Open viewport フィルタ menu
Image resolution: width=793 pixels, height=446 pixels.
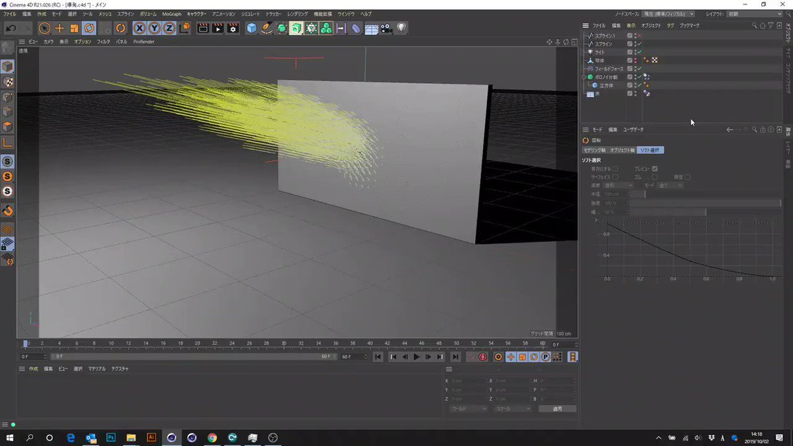point(104,41)
